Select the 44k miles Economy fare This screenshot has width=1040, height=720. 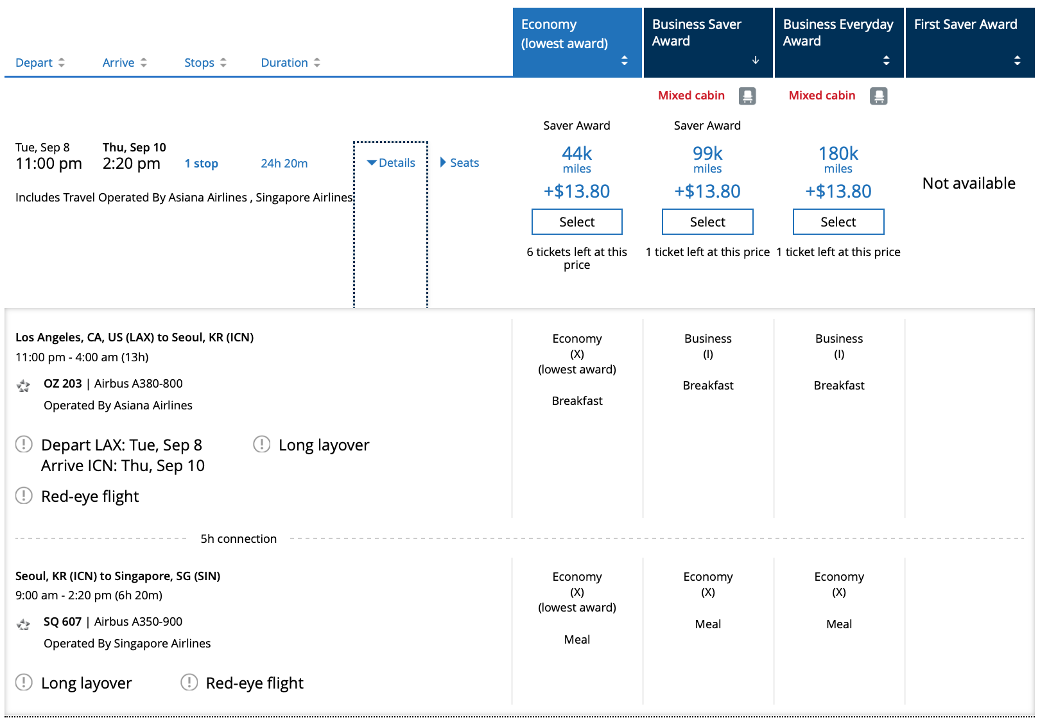pyautogui.click(x=576, y=222)
